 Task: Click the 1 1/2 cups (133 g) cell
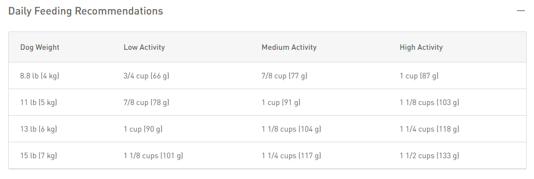pyautogui.click(x=430, y=155)
